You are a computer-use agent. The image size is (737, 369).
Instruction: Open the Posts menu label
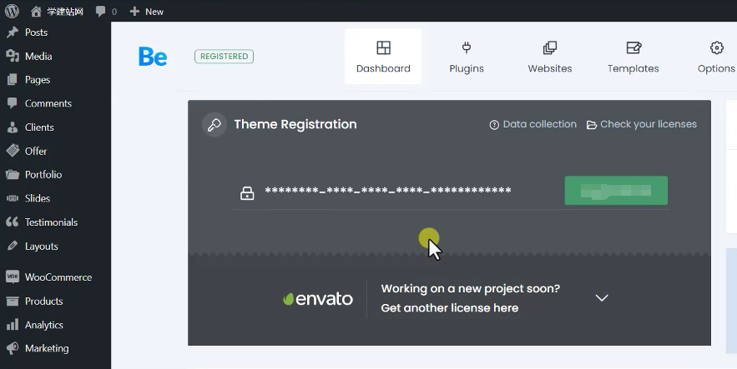pyautogui.click(x=36, y=32)
